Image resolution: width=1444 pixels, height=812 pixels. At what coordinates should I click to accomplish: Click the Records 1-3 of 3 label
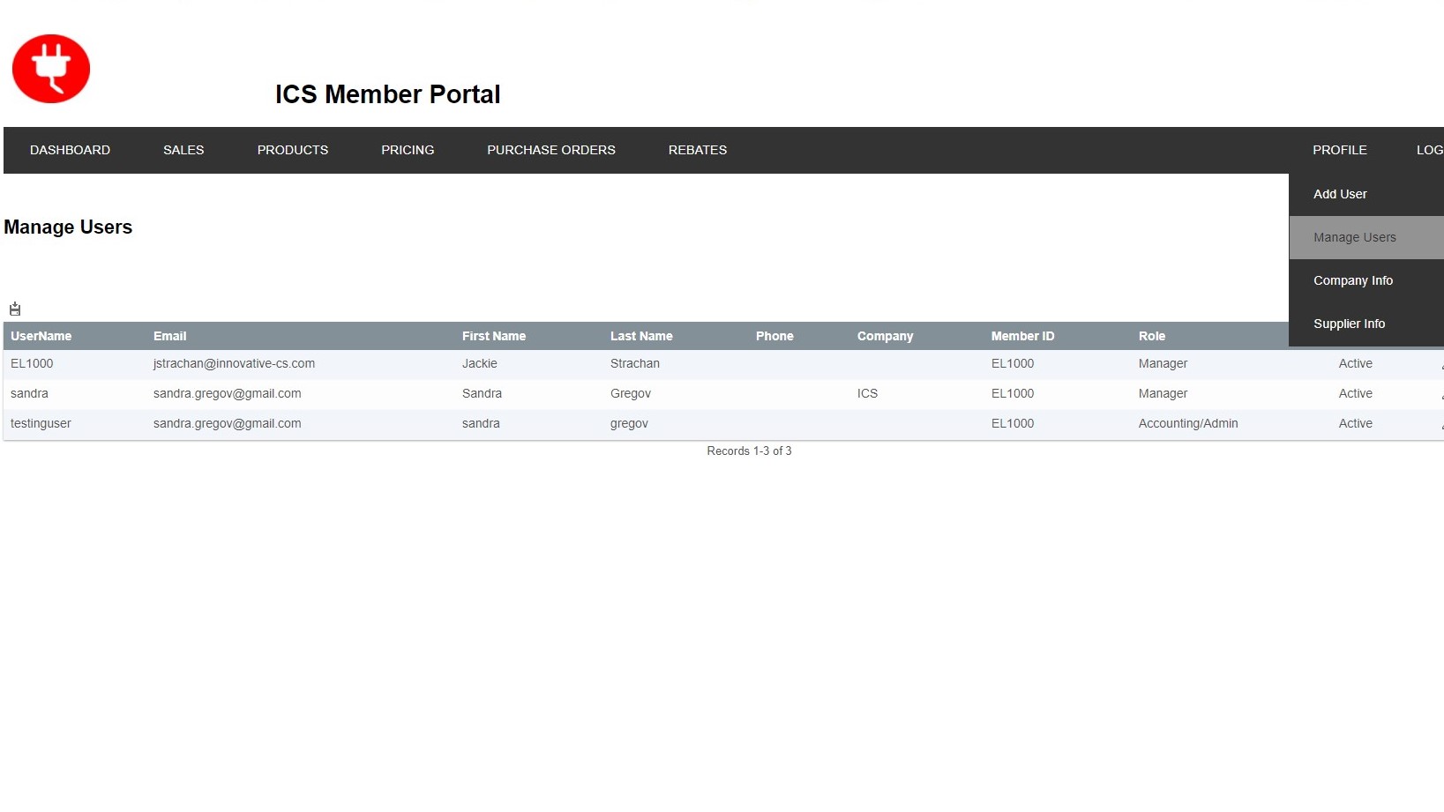coord(749,451)
